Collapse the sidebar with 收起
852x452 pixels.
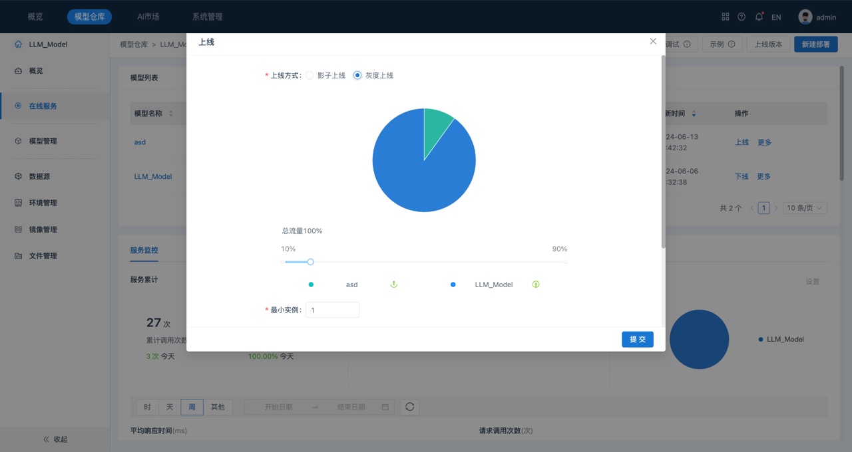55,439
